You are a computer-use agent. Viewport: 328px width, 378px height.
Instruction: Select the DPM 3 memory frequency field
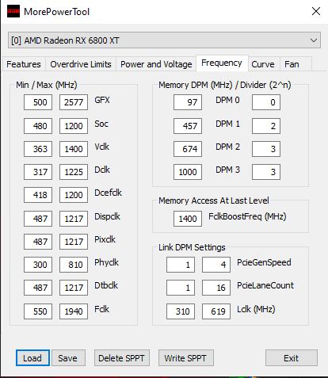[188, 172]
